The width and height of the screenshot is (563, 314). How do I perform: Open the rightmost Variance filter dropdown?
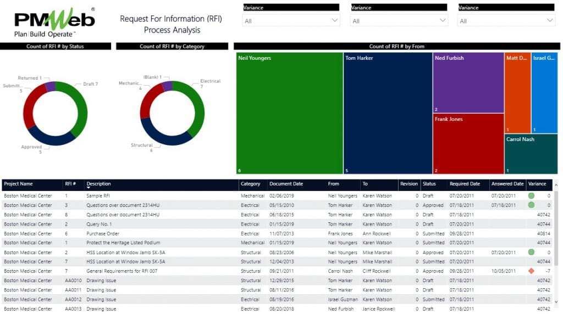coord(506,21)
